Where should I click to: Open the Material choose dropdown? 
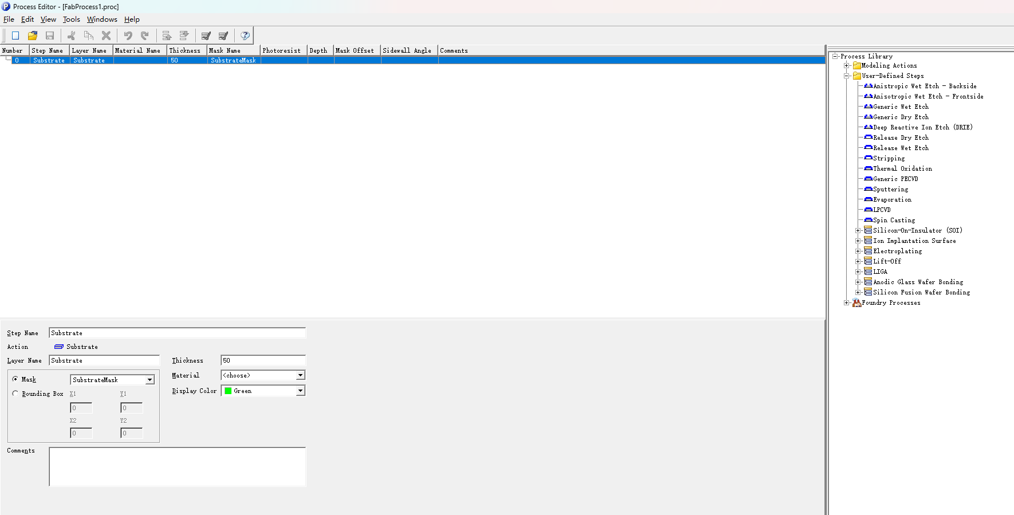[300, 375]
